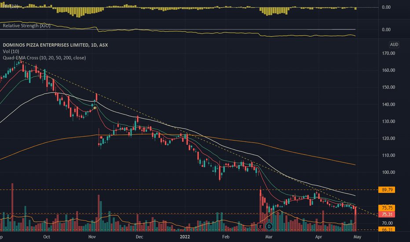410x242 pixels.
Task: Click the 120.00 price axis label
Action: pos(388,138)
